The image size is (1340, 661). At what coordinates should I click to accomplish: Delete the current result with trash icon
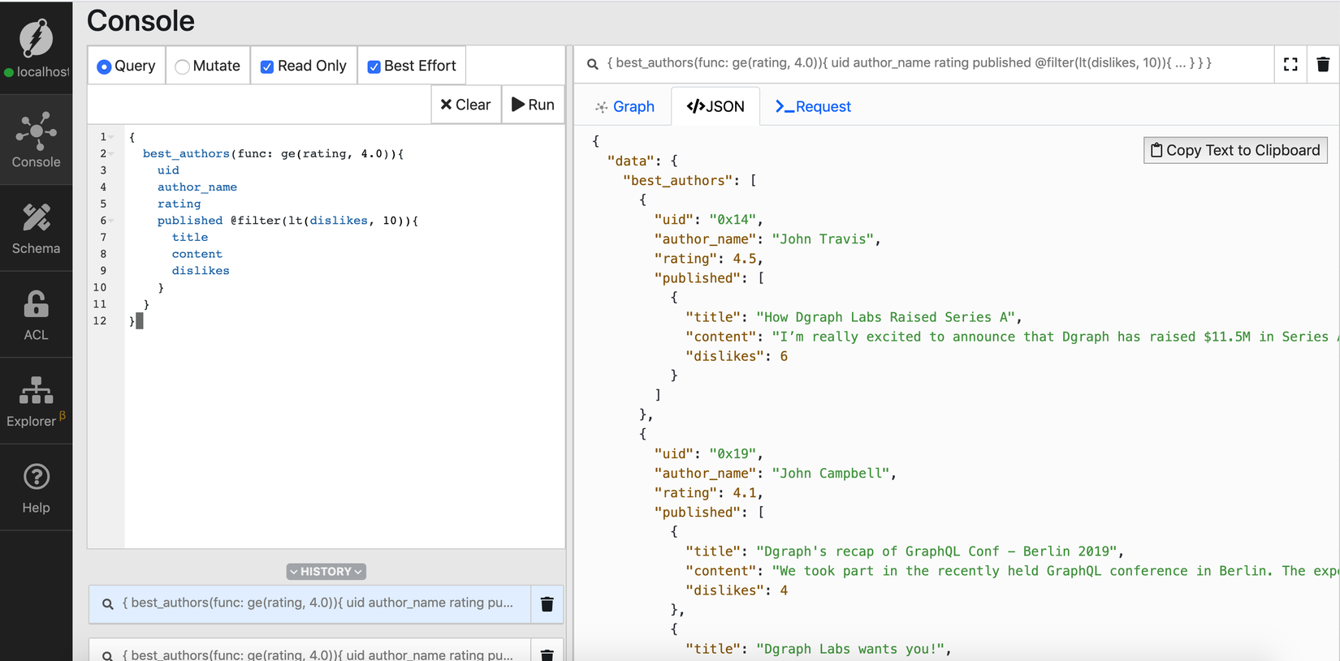(x=1323, y=64)
